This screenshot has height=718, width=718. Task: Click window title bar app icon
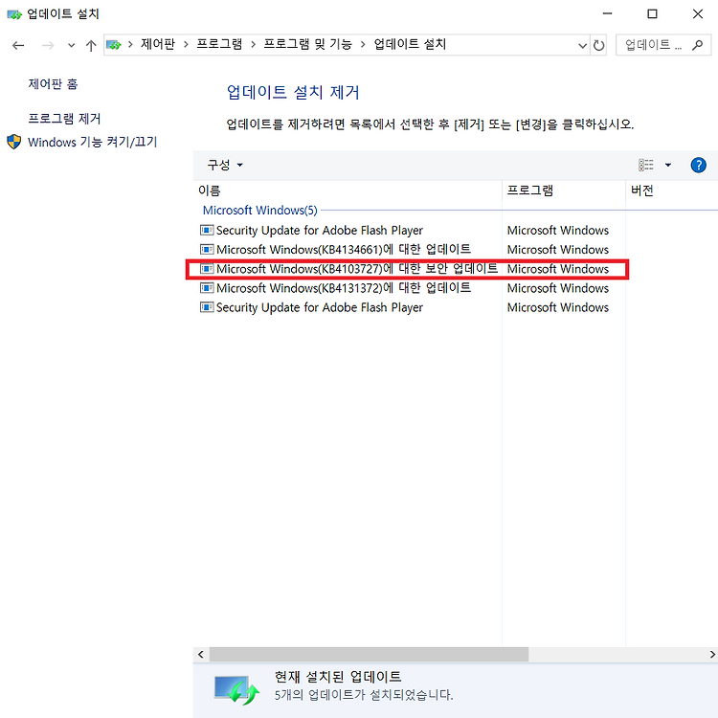tap(14, 14)
